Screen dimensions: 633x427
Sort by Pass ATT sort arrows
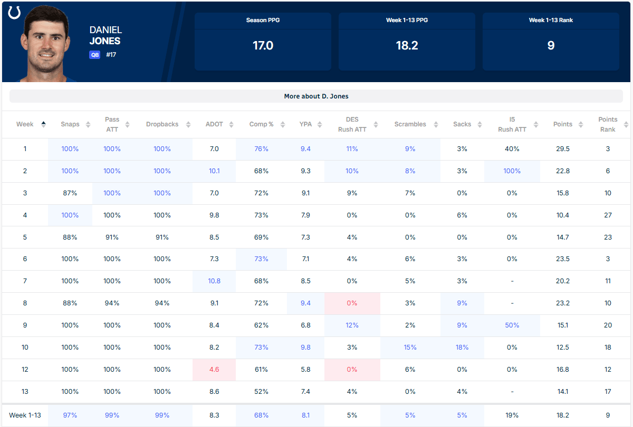(127, 124)
